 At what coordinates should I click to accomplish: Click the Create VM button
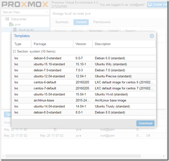coord(157,4)
